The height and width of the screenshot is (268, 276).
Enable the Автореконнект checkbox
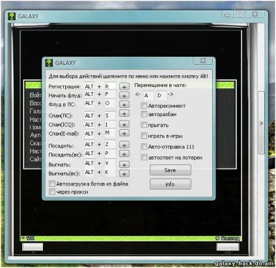[144, 106]
